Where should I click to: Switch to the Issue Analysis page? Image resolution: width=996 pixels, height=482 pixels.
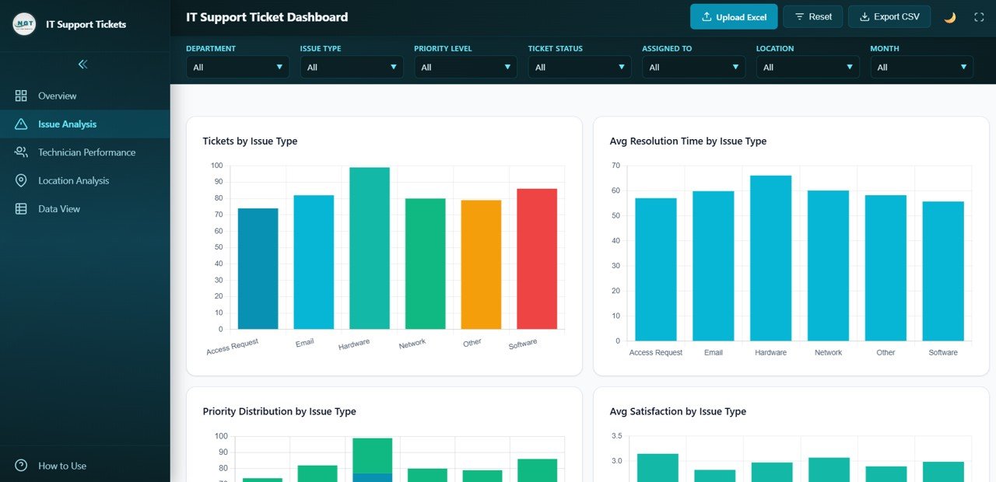[x=68, y=124]
